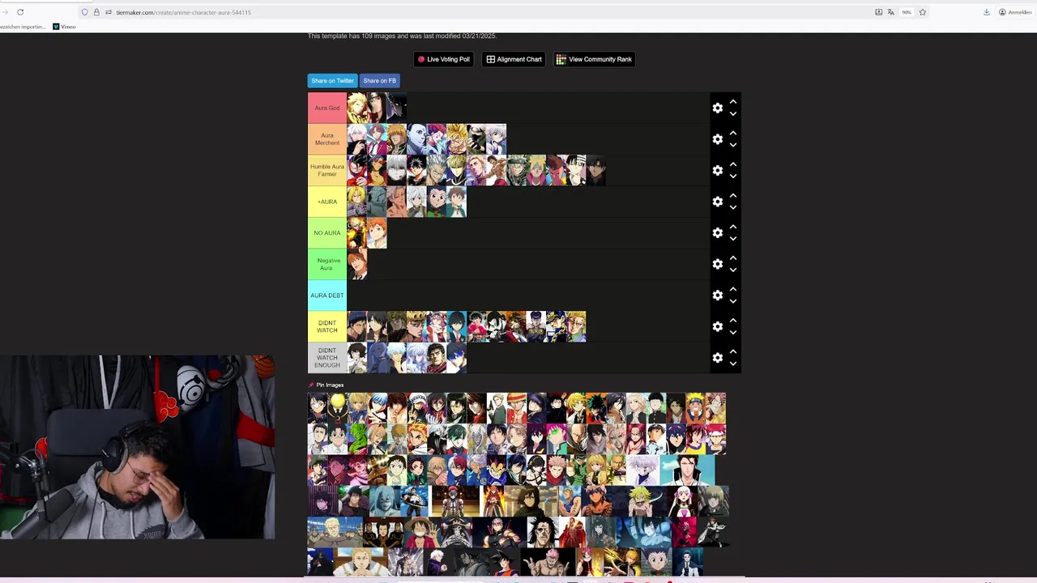
Task: Select the Humble Aura Farmer tier label
Action: pyautogui.click(x=327, y=170)
